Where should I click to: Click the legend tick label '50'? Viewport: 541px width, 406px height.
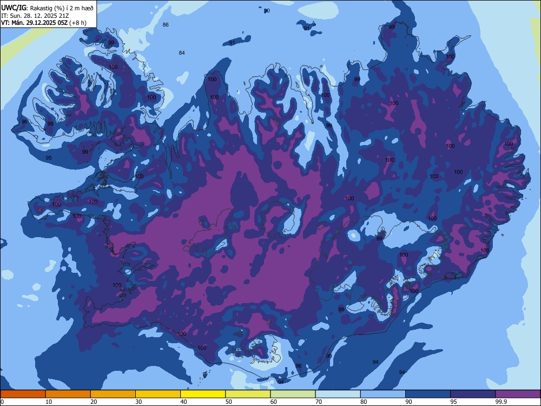(x=228, y=402)
